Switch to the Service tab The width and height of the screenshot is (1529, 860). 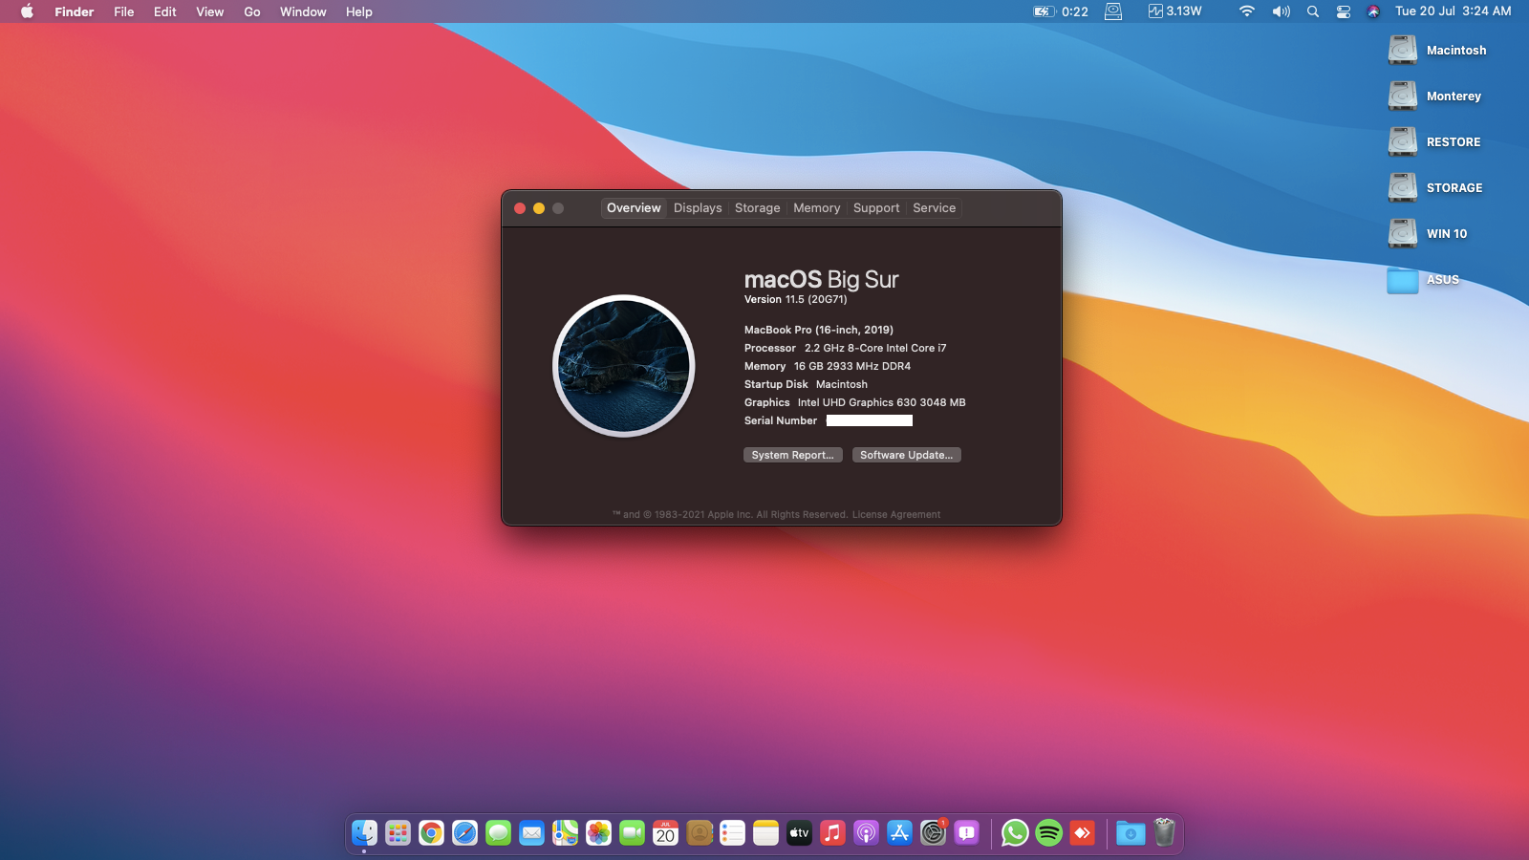tap(935, 208)
